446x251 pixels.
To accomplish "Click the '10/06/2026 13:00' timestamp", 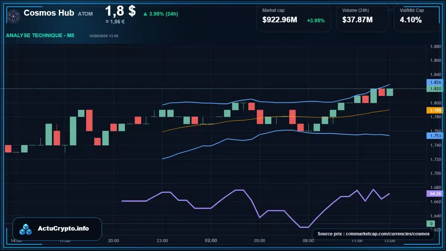I will [104, 36].
